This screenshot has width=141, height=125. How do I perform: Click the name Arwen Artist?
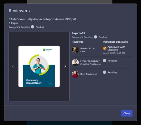tap(88, 48)
